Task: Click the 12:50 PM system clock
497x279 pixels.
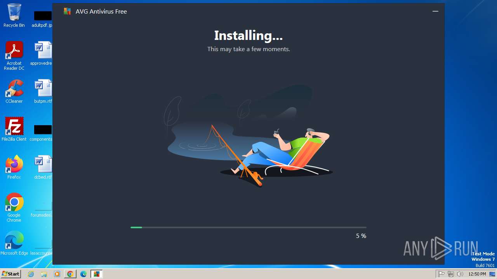Action: tap(477, 274)
